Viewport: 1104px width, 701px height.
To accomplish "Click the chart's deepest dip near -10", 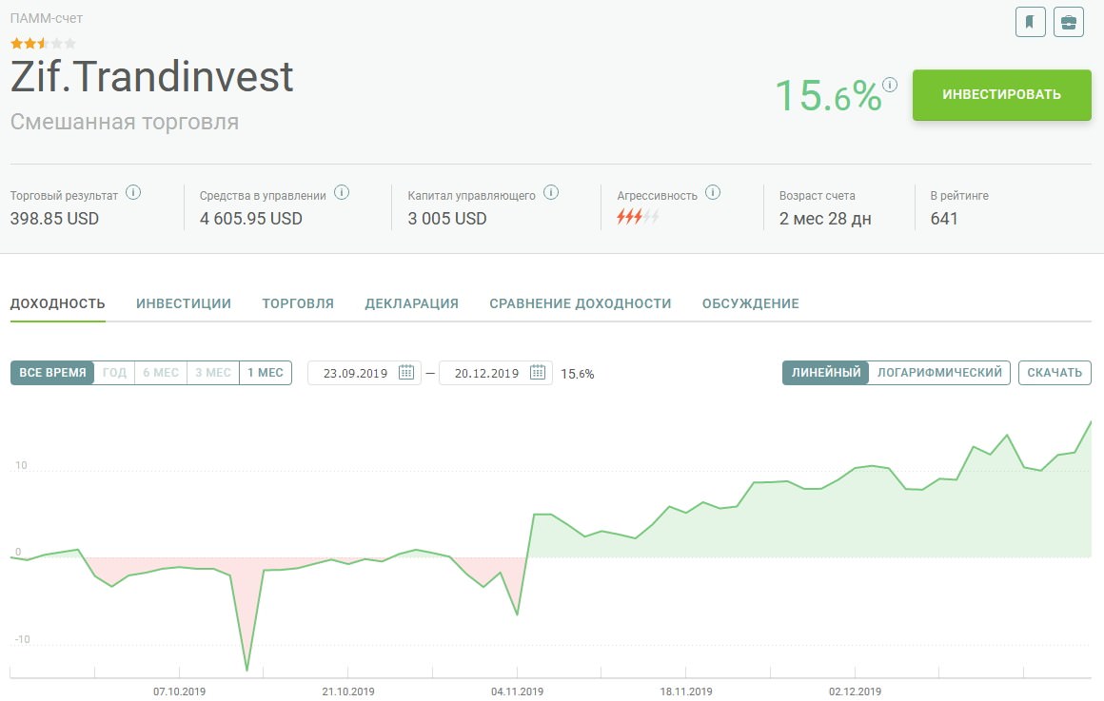I will [247, 669].
